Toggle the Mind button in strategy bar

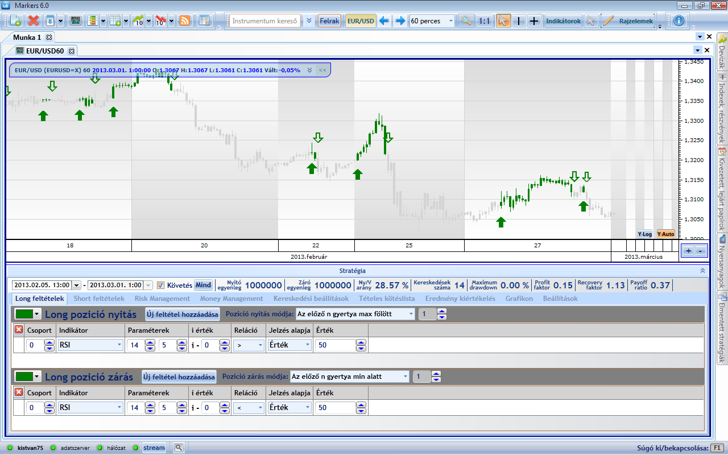point(203,285)
